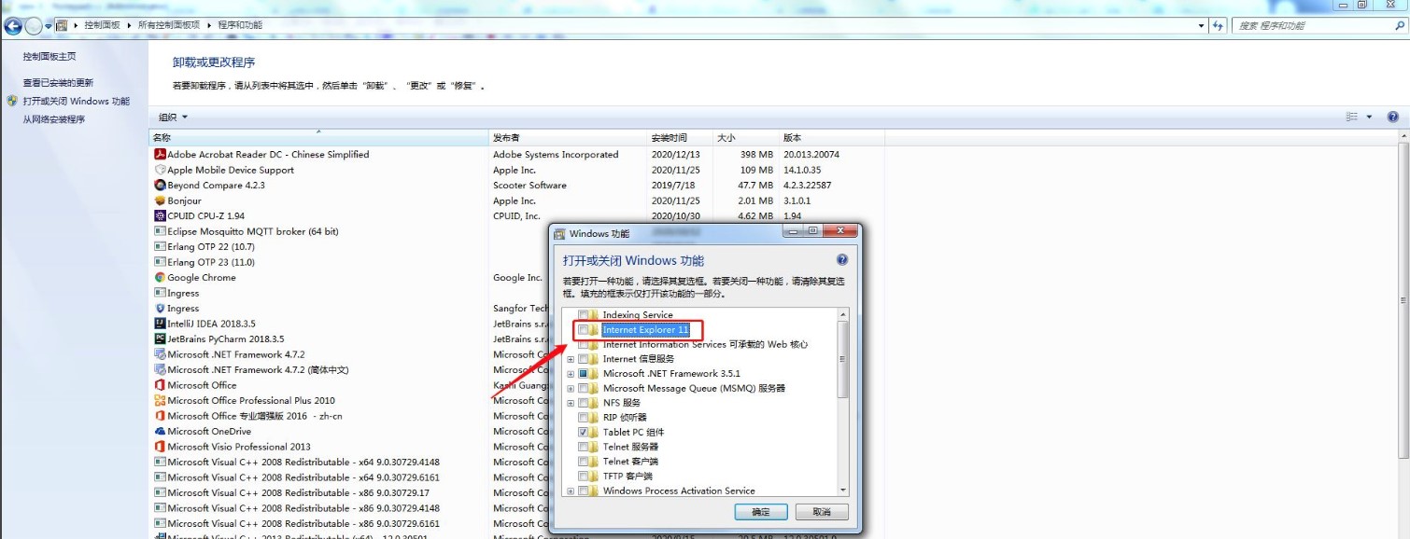This screenshot has height=539, width=1410.
Task: Click 取消 button in Windows 功能 dialog
Action: point(822,512)
